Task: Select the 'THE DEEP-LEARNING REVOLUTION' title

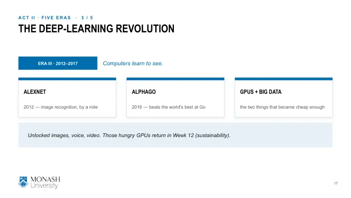Action: coord(97,29)
